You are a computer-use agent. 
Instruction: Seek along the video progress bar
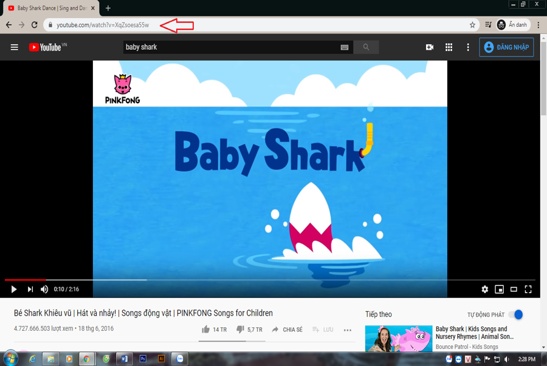pyautogui.click(x=270, y=280)
